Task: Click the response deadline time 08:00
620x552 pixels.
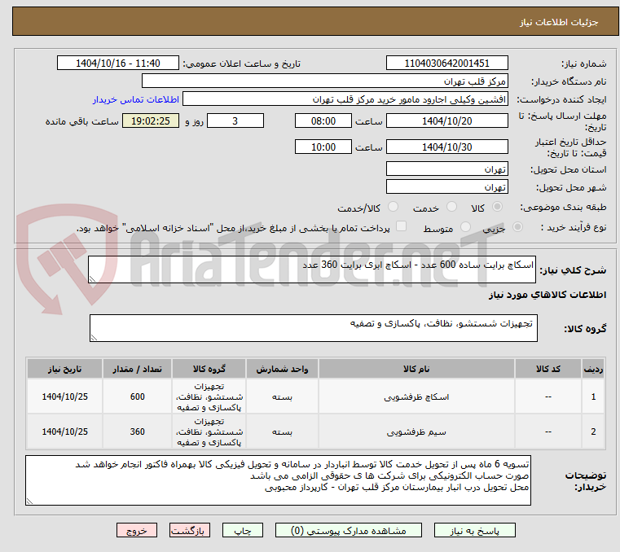Action: point(323,120)
